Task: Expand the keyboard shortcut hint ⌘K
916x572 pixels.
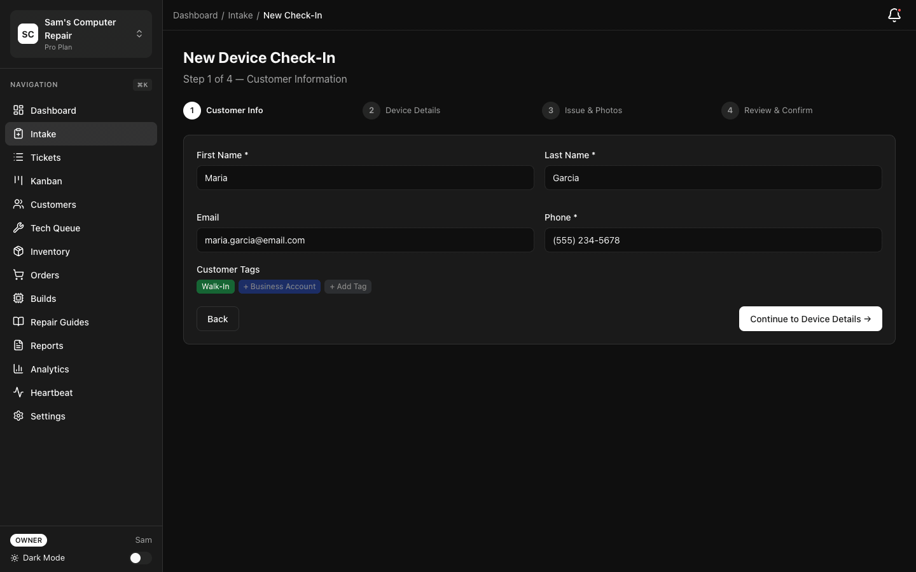Action: (142, 85)
